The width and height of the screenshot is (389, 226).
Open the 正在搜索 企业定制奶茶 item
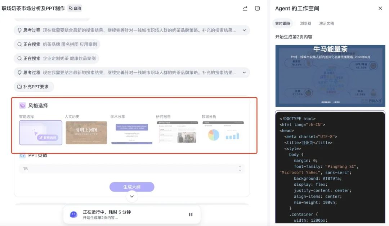(57, 59)
